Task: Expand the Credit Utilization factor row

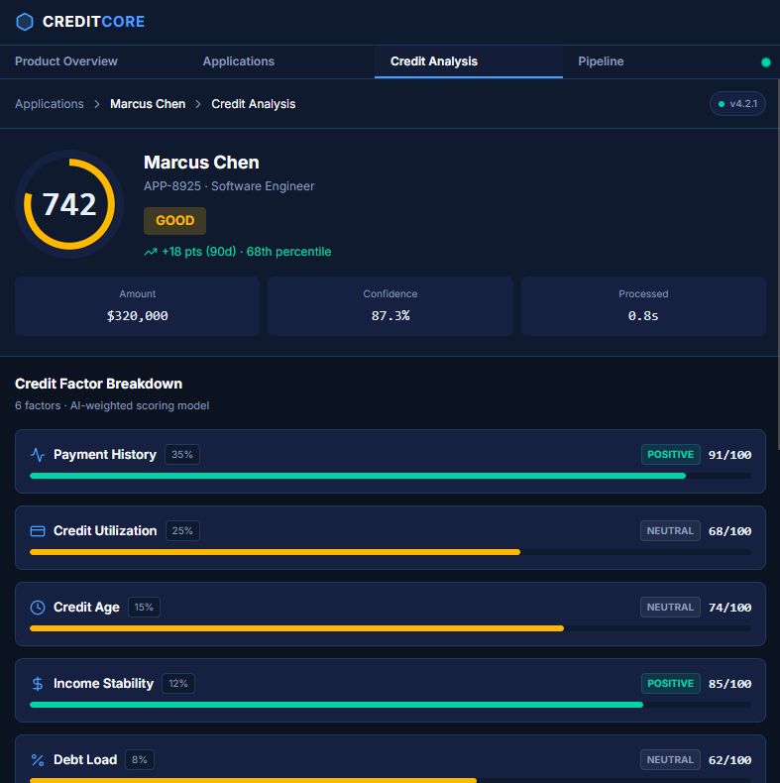Action: pyautogui.click(x=390, y=531)
